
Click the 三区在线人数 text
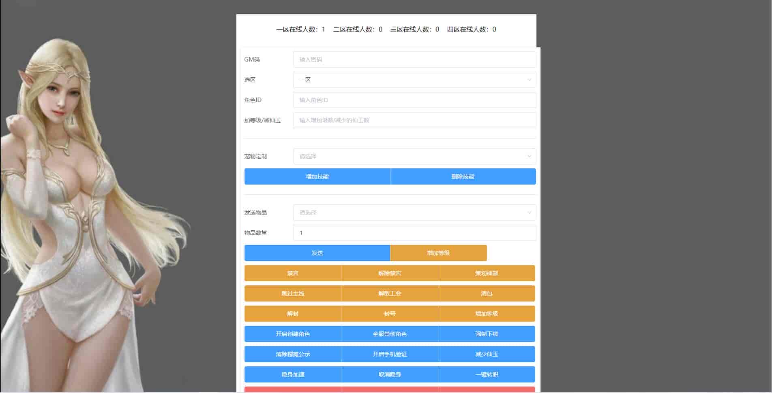coord(414,30)
